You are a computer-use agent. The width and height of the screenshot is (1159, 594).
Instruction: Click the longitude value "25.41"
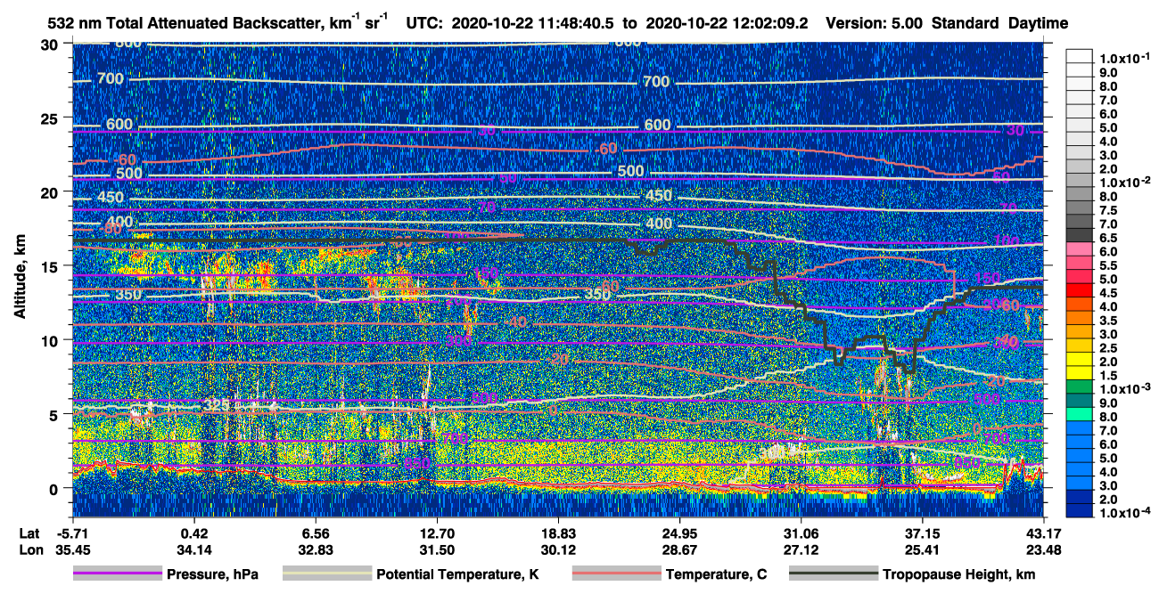pyautogui.click(x=922, y=549)
